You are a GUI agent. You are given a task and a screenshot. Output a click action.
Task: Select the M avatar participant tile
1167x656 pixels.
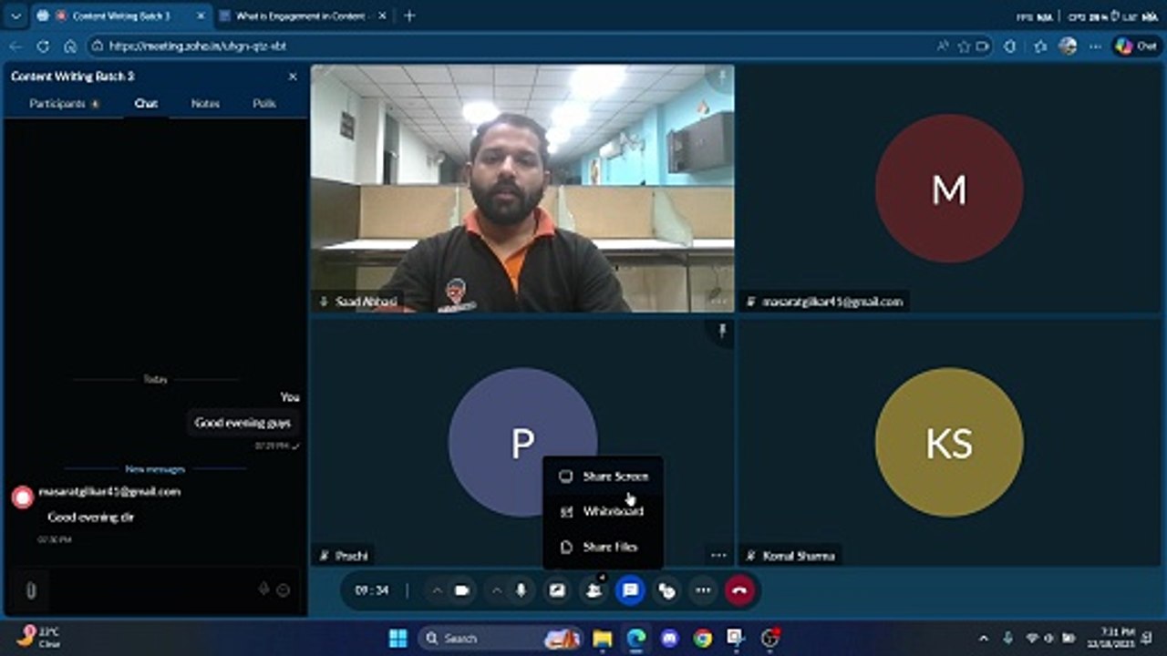click(x=949, y=189)
